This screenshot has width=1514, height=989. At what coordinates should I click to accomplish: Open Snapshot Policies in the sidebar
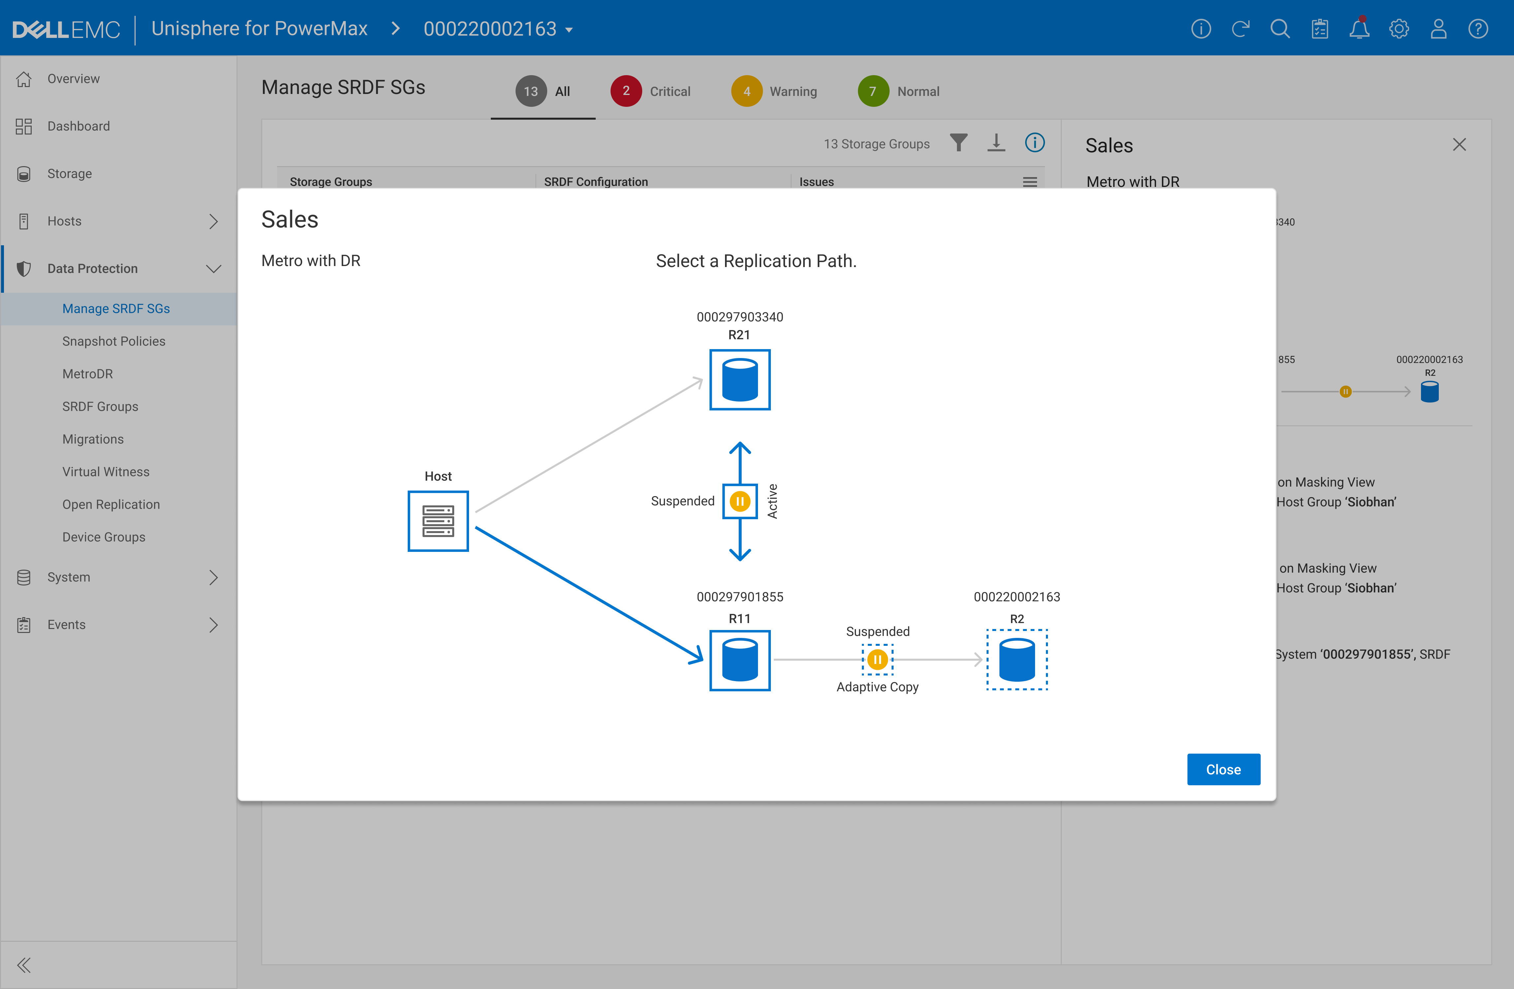point(114,341)
